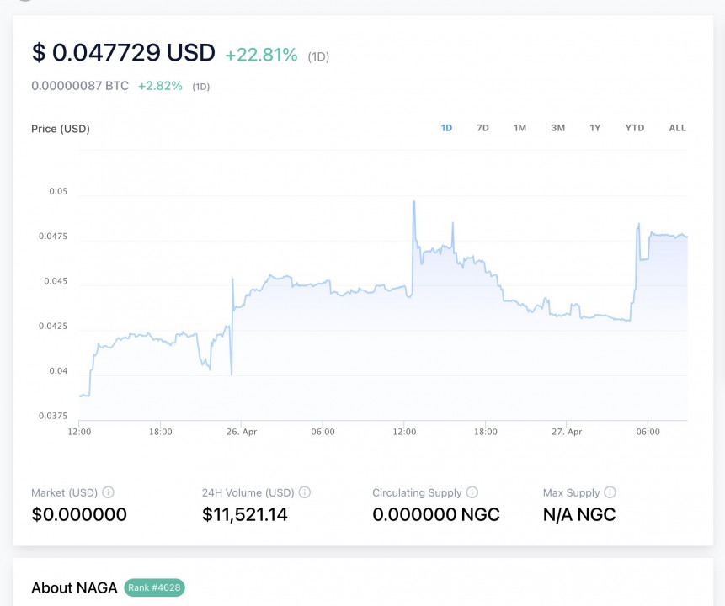Show the 1M price history
The height and width of the screenshot is (606, 725).
coord(520,128)
